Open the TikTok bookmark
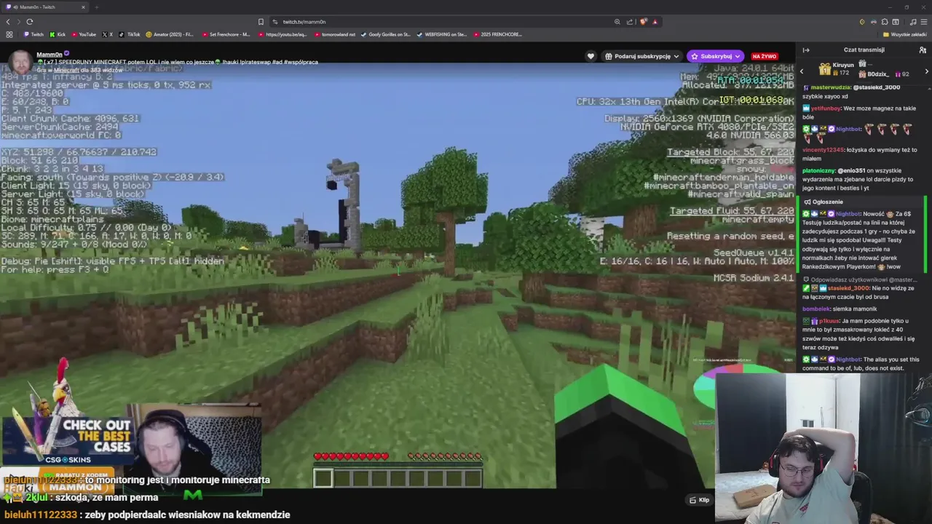 (130, 34)
